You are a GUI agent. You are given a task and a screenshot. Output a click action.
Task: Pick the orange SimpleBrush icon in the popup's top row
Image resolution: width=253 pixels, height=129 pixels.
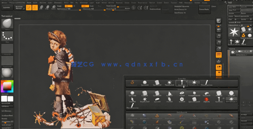(x=132, y=83)
